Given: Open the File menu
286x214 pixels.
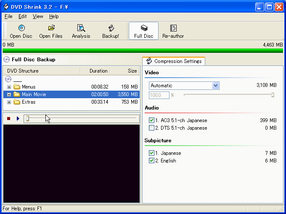Looking at the screenshot, I should tap(8, 16).
